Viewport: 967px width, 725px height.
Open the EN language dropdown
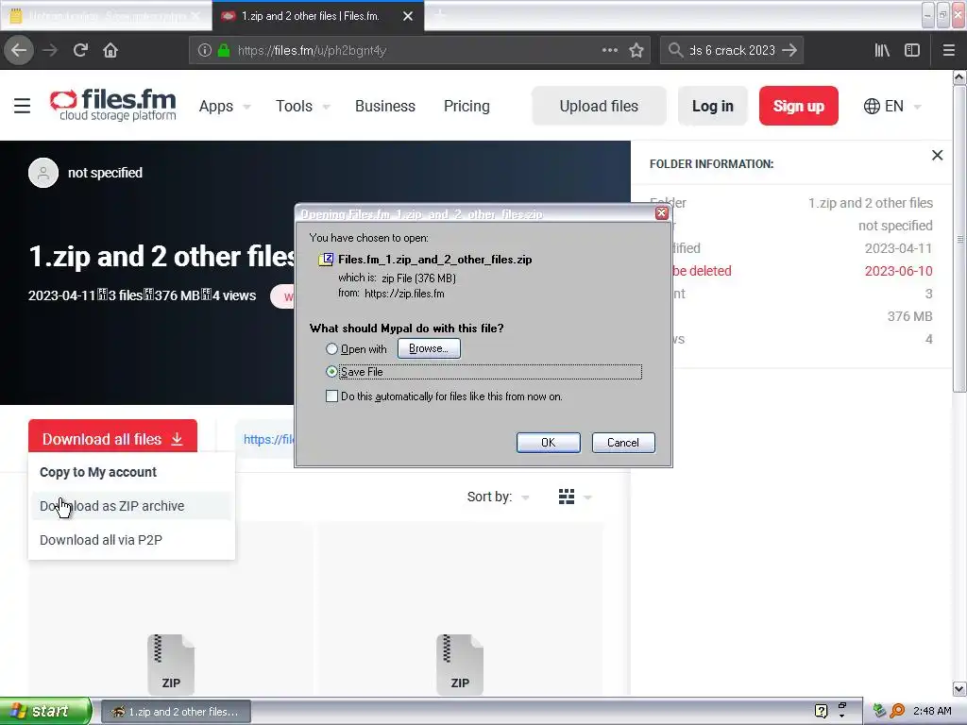(x=892, y=106)
